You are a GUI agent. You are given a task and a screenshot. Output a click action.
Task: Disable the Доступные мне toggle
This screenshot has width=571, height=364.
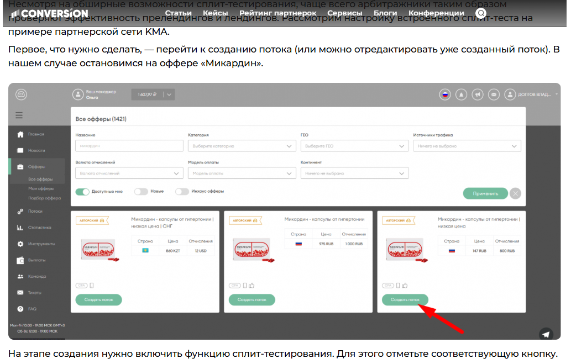coord(82,190)
